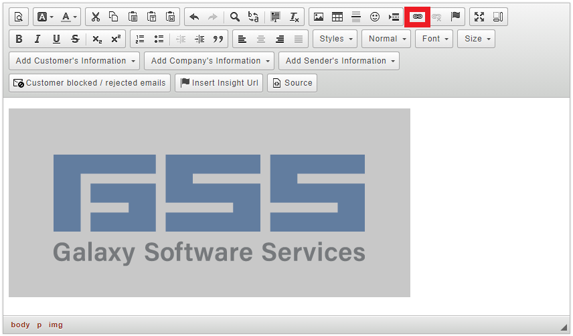Viewport: 573px width, 336px height.
Task: Toggle strikethrough formatting
Action: [x=75, y=39]
